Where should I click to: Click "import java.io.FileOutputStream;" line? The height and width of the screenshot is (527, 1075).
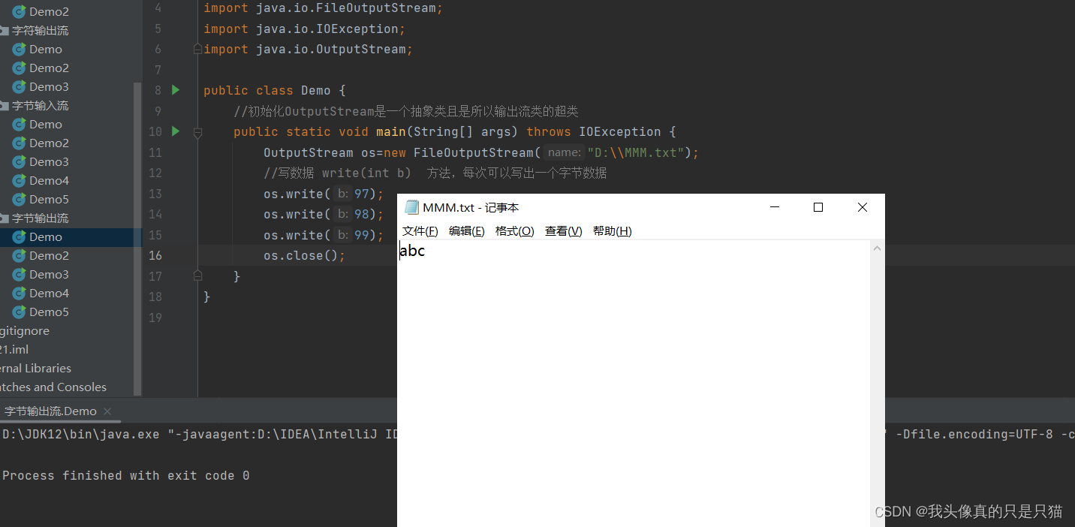point(324,8)
